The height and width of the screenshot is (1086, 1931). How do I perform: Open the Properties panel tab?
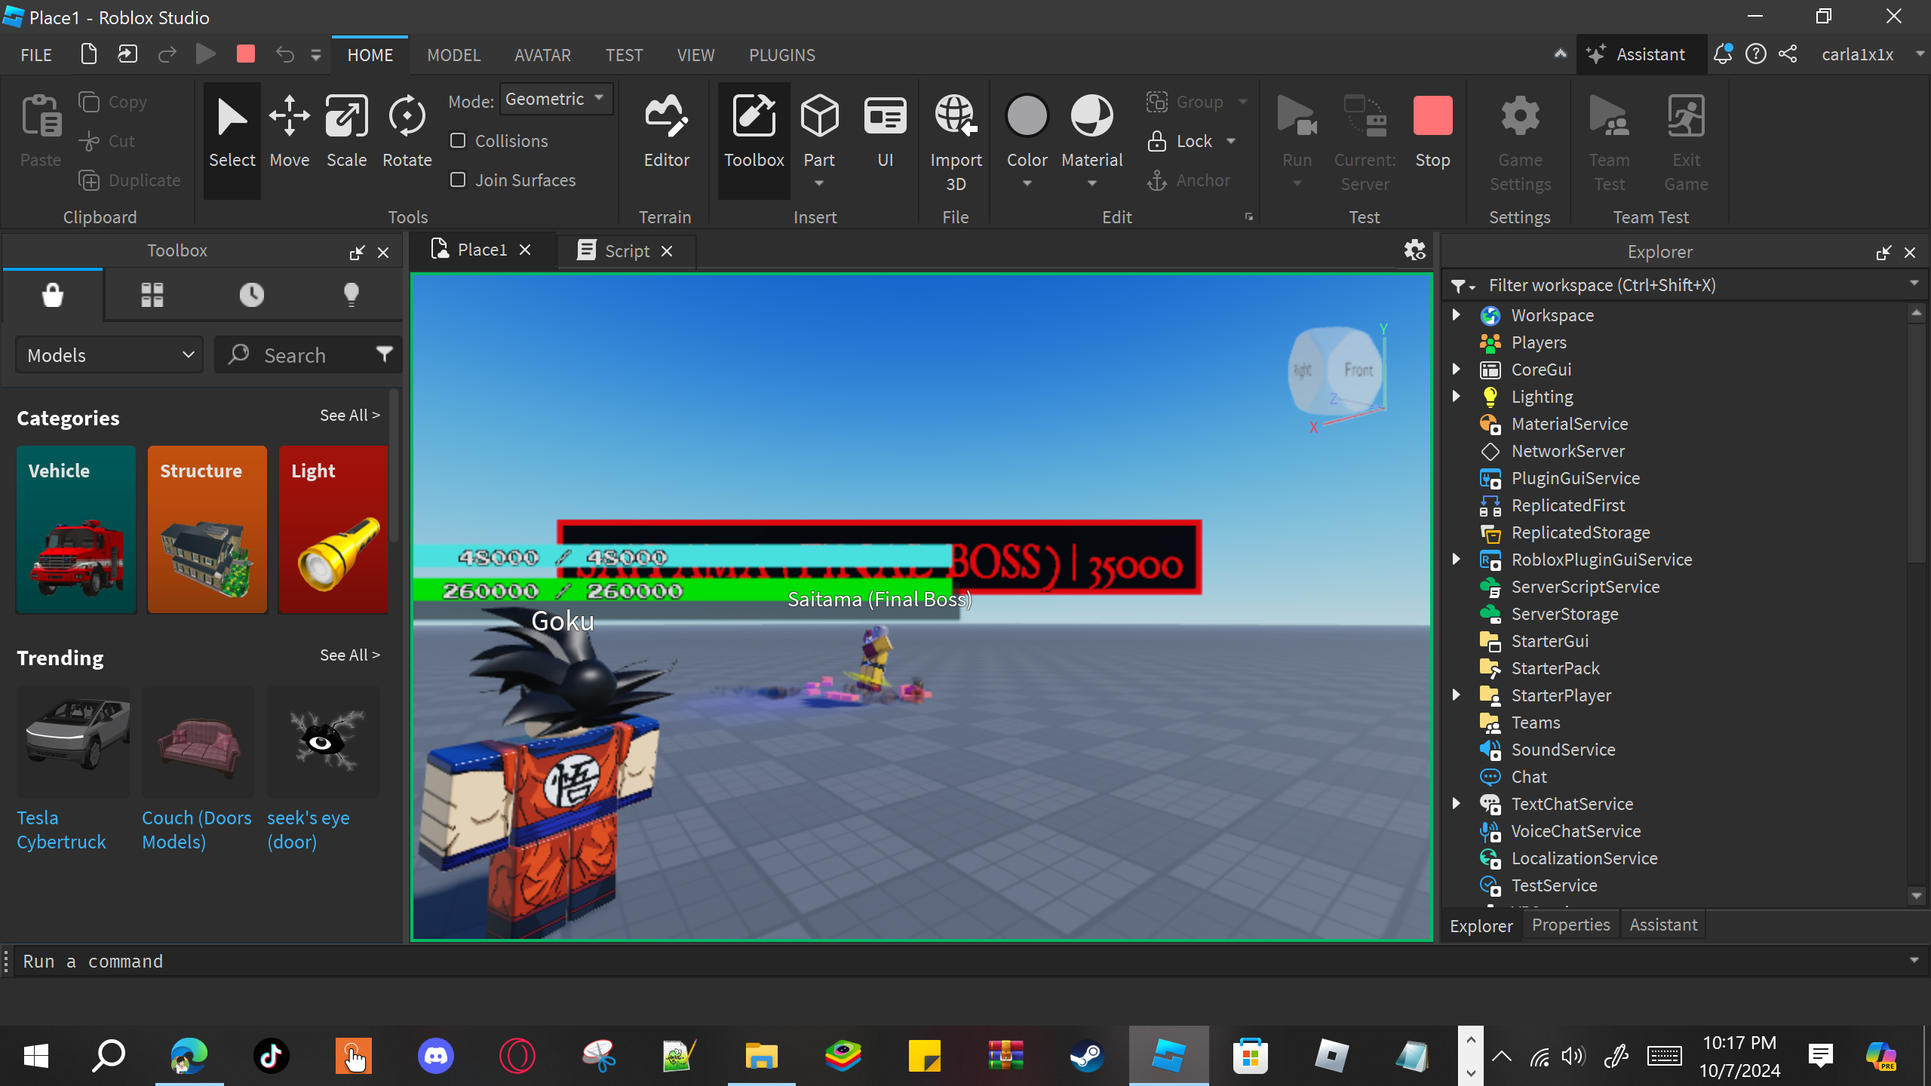[x=1570, y=925]
